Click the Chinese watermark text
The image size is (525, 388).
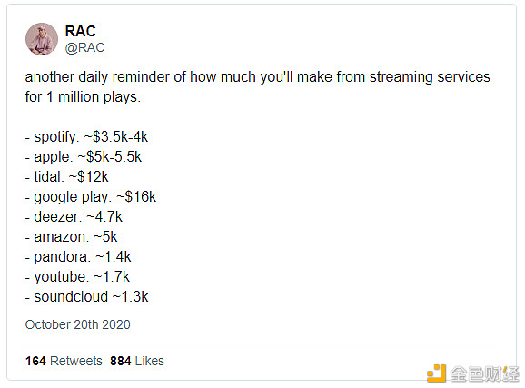point(484,374)
